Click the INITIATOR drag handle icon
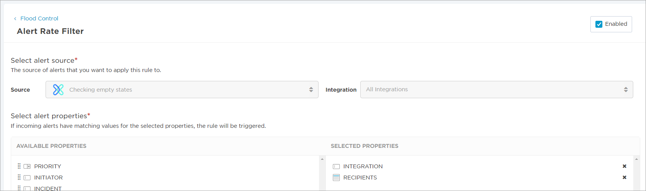The width and height of the screenshot is (646, 191). point(19,178)
